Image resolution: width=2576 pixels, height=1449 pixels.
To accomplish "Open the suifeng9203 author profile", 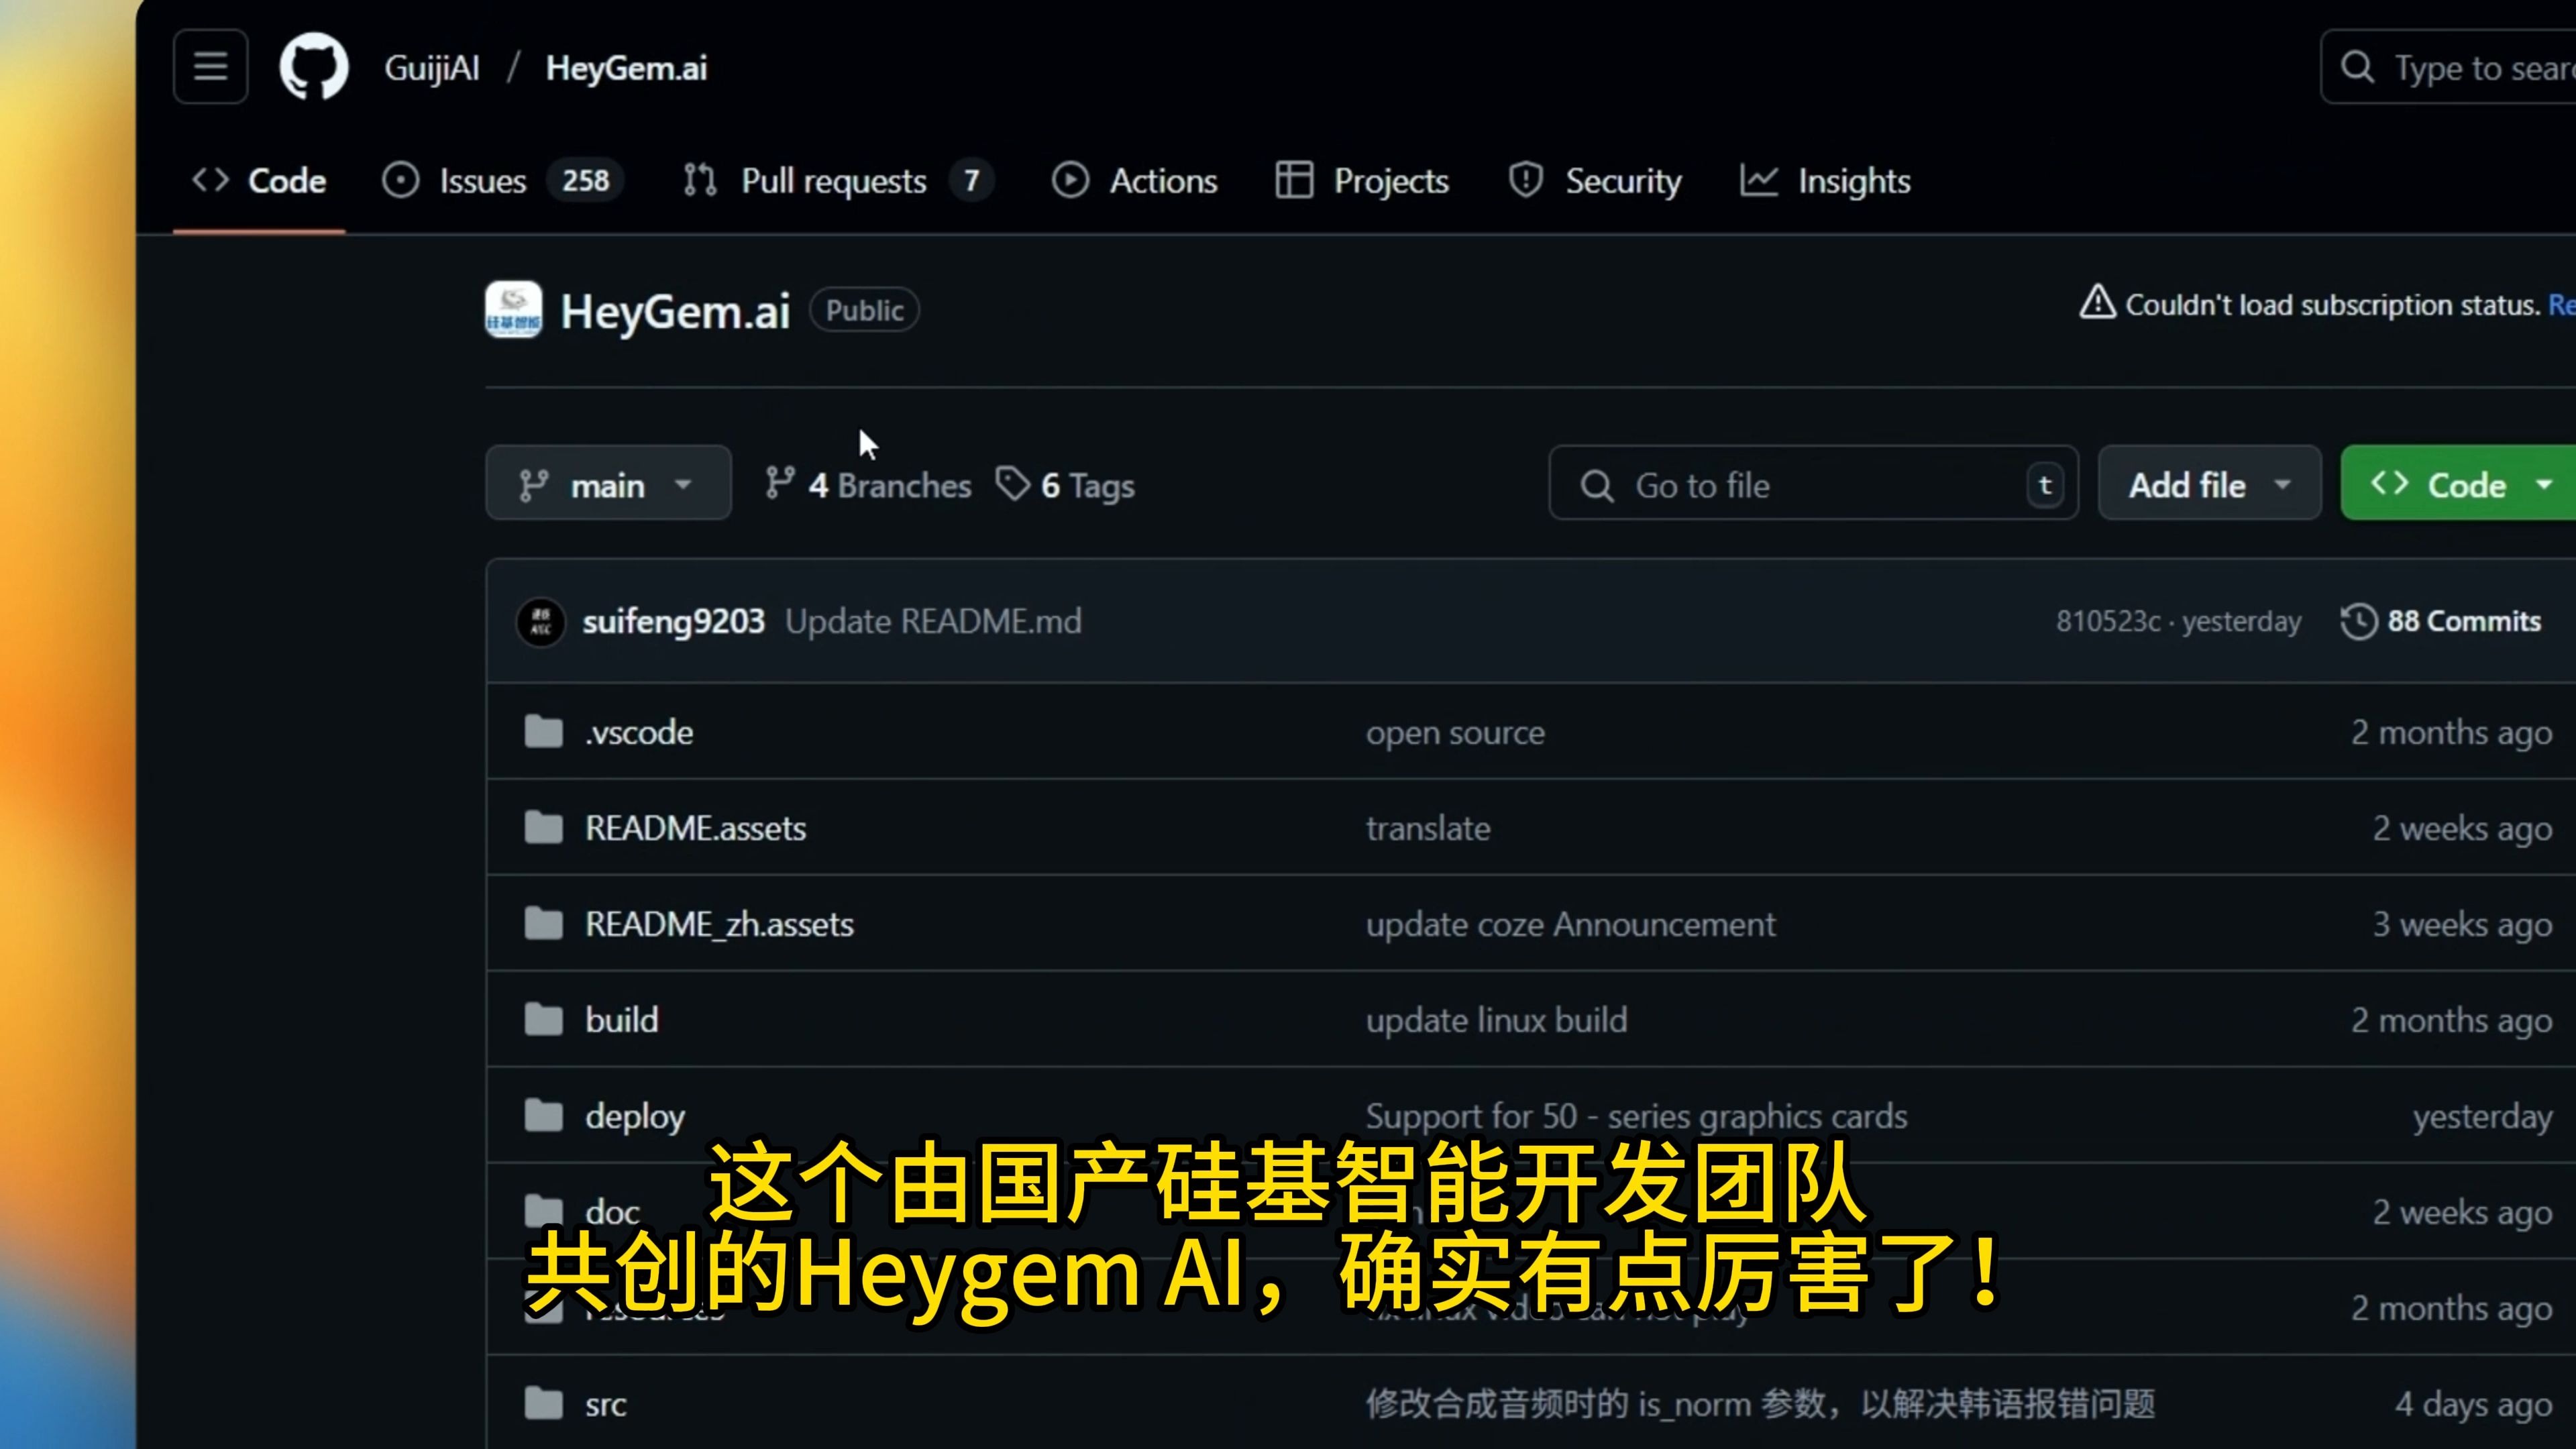I will (x=673, y=621).
